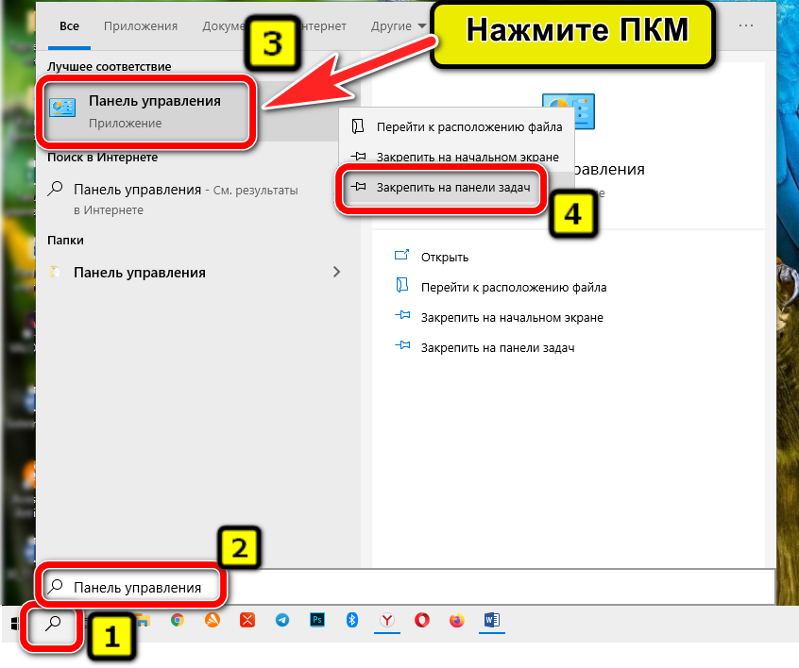The width and height of the screenshot is (799, 668).
Task: Open Microsoft Word from the taskbar
Action: (491, 620)
